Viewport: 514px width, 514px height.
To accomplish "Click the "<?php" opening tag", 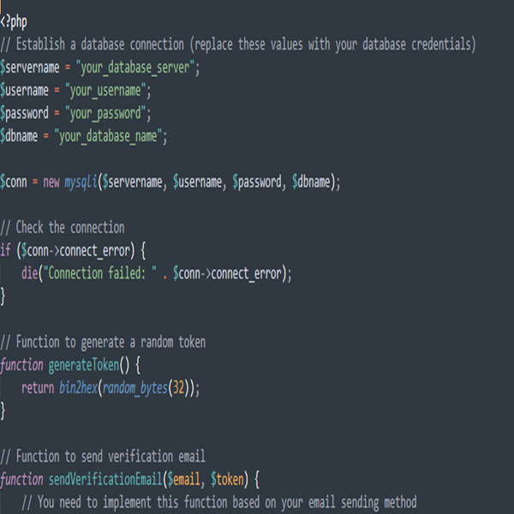I will (x=14, y=21).
